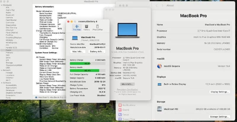Select NVMExpress in the hardware list
The height and width of the screenshot is (122, 237).
[11, 43]
